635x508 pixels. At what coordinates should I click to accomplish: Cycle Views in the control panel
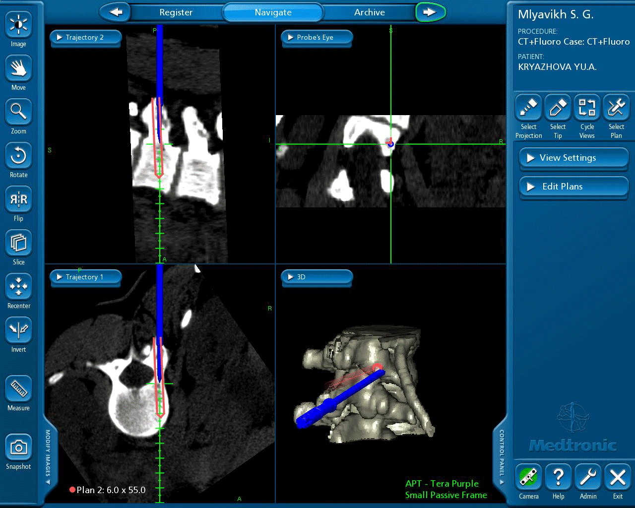tap(587, 108)
